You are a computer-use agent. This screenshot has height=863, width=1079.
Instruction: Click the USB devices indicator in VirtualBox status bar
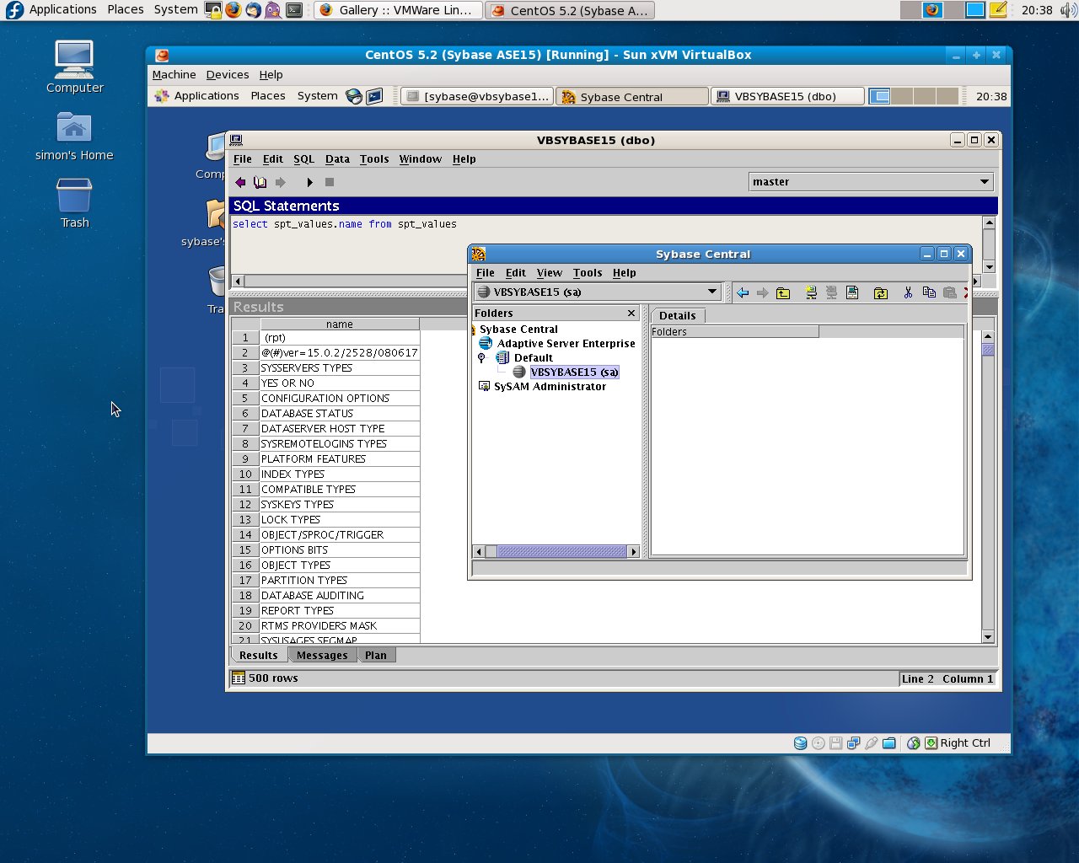coord(872,743)
